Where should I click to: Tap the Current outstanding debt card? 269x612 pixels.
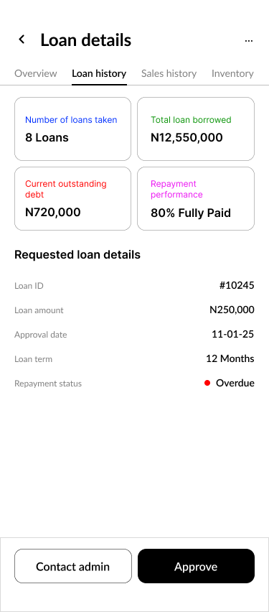(x=73, y=199)
